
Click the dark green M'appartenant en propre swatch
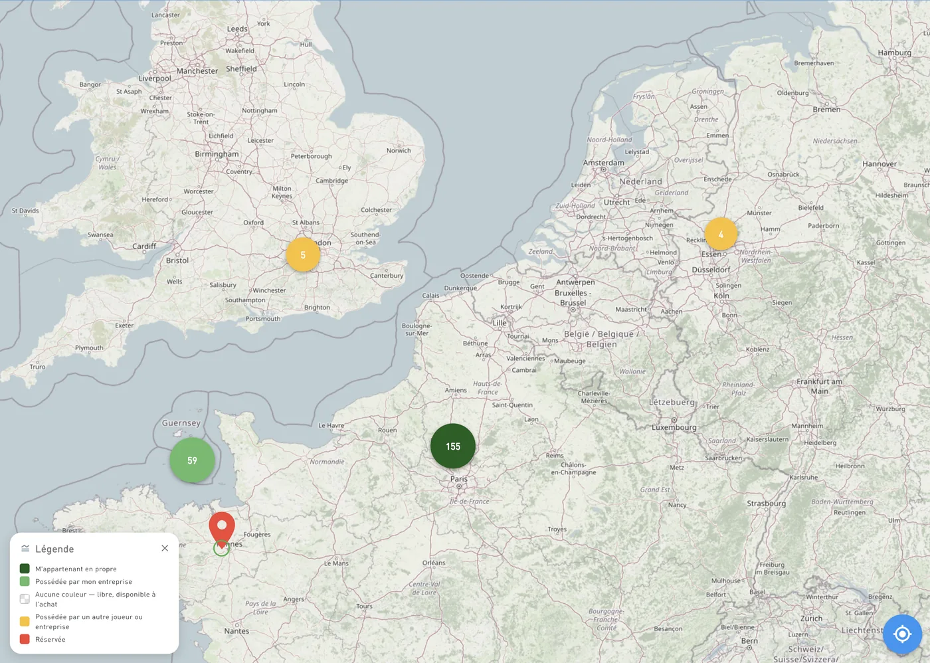25,569
